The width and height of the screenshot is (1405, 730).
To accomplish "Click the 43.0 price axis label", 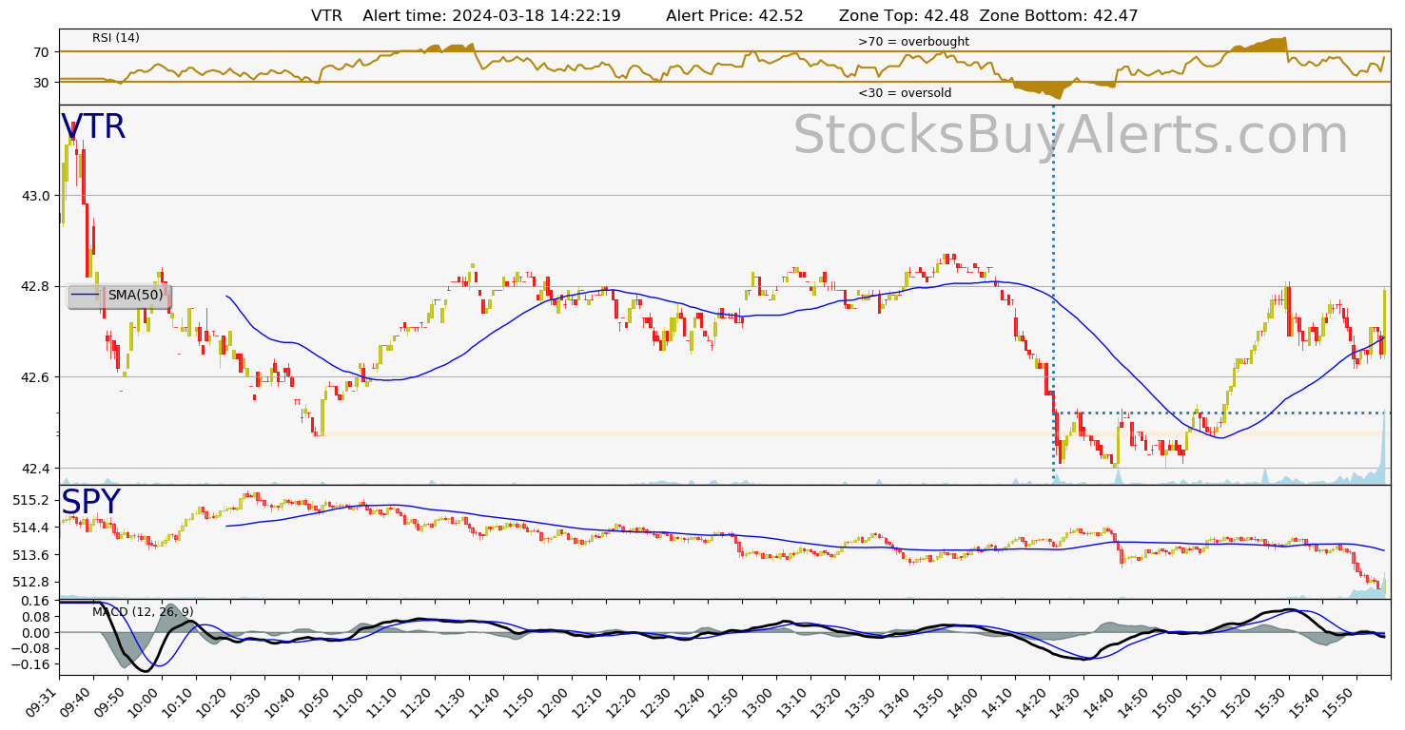I will click(36, 196).
